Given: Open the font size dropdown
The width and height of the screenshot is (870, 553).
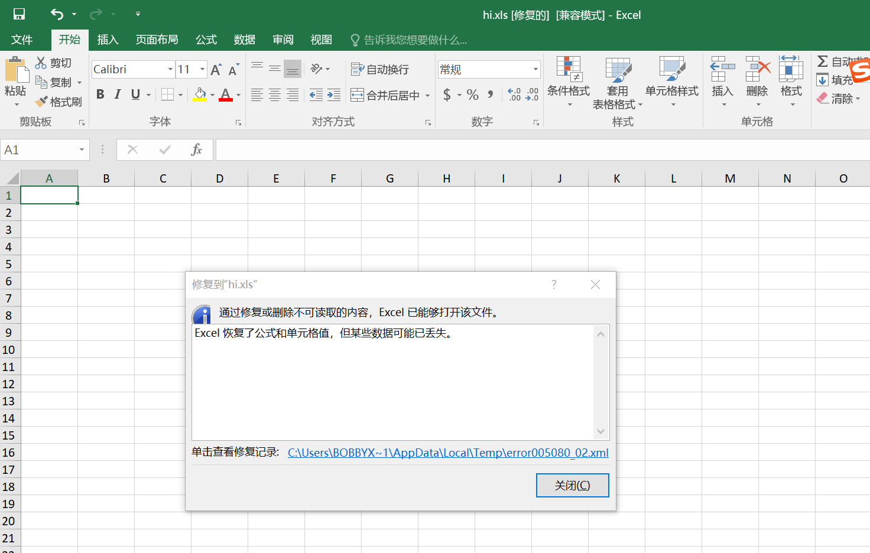Looking at the screenshot, I should point(202,69).
